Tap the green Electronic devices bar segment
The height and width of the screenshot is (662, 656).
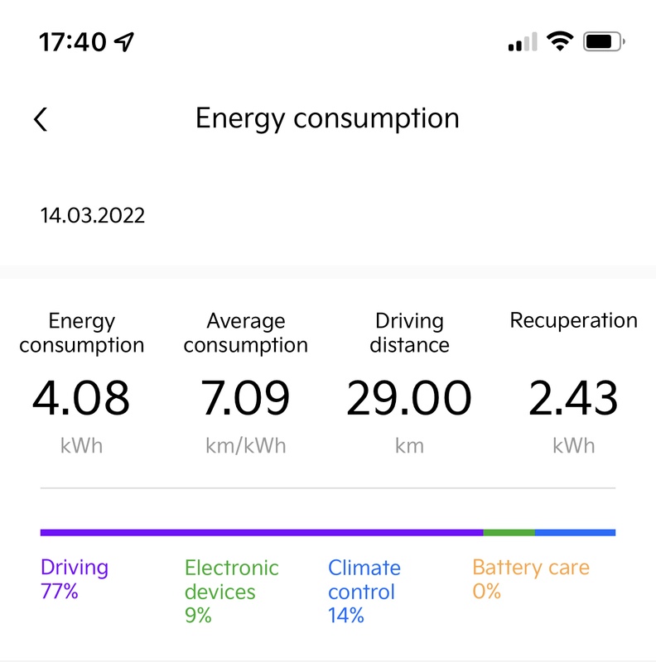pyautogui.click(x=509, y=533)
